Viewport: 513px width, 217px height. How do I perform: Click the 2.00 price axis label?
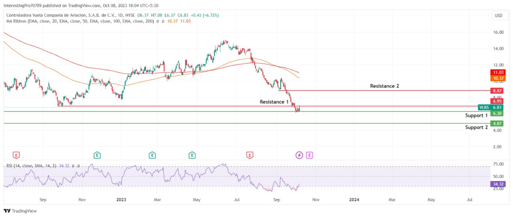498,147
